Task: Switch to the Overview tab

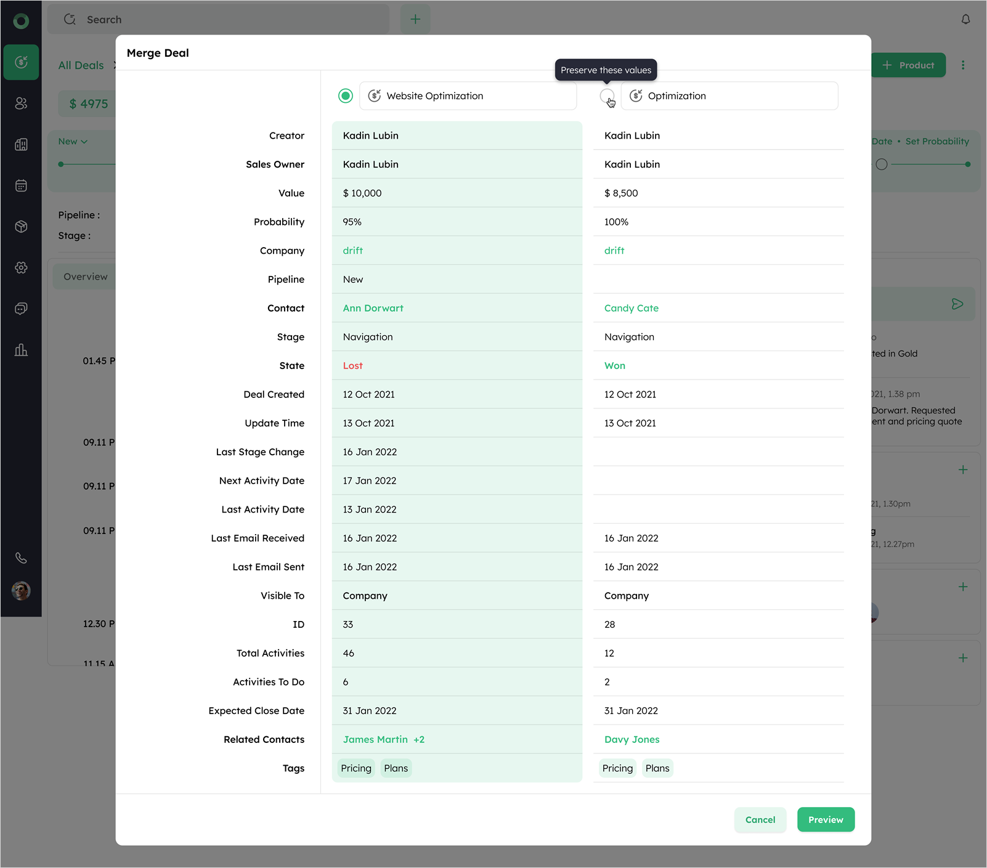Action: click(85, 277)
